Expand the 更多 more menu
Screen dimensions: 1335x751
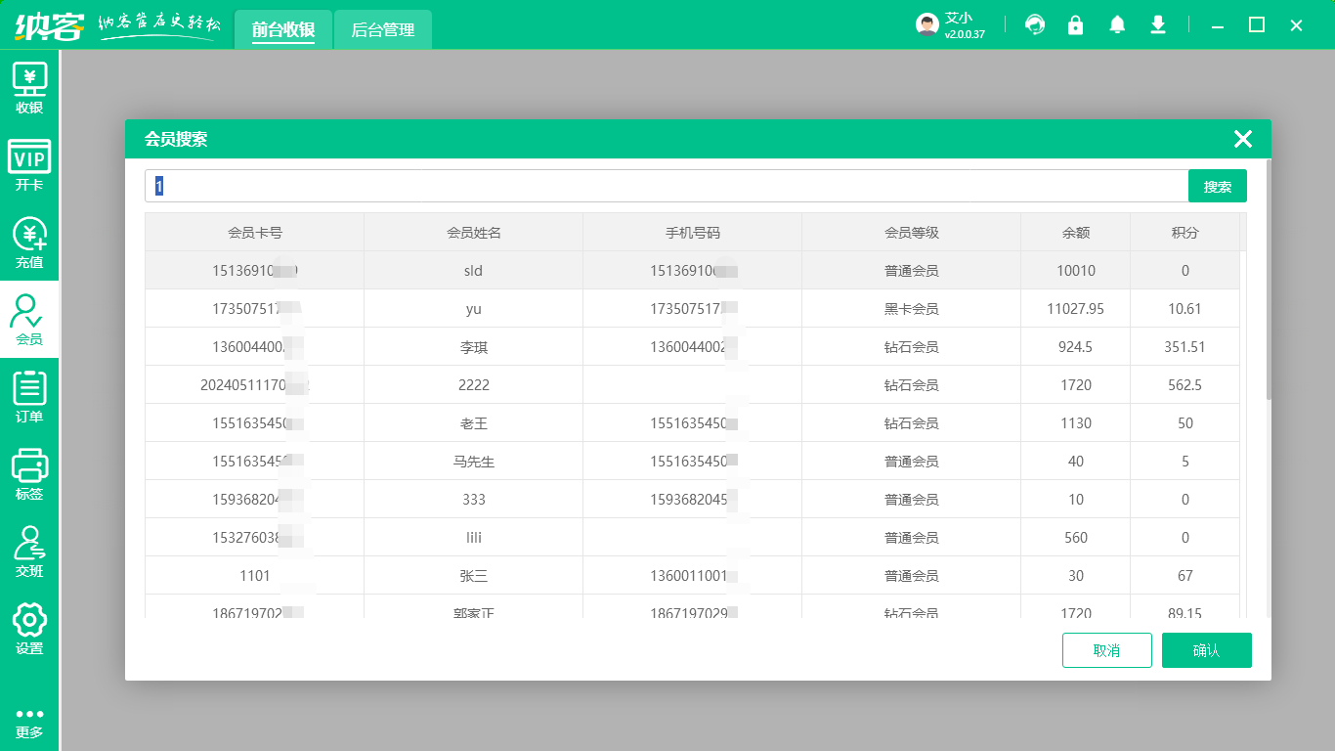[x=29, y=722]
